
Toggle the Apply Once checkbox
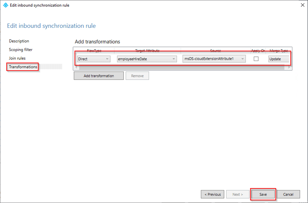(256, 59)
